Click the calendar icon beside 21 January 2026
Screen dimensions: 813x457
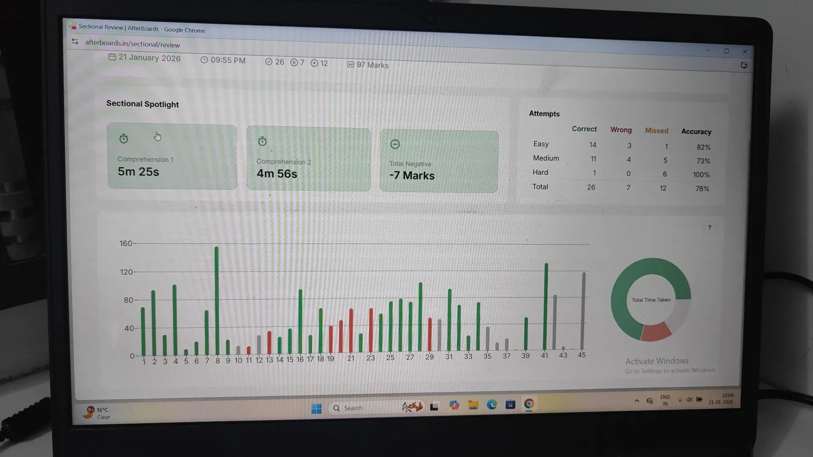[x=112, y=57]
